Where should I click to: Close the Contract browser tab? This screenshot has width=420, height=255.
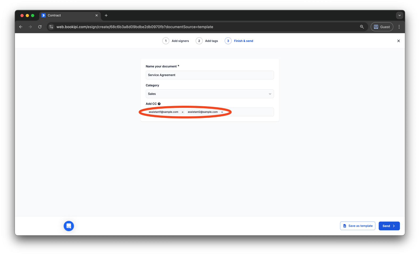[96, 15]
